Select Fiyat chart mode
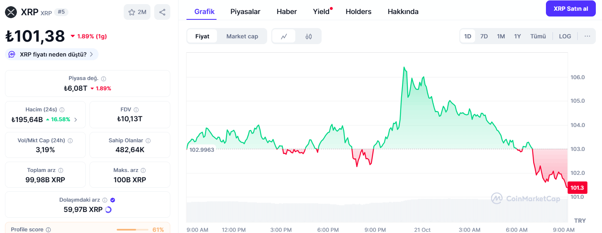This screenshot has width=602, height=233. point(202,36)
